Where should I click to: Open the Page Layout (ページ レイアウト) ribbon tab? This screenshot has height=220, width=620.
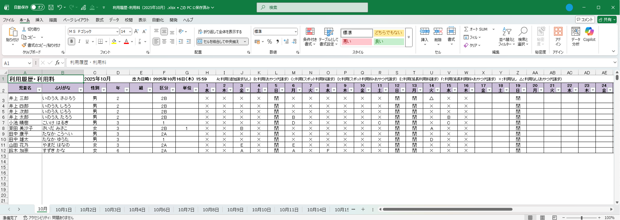click(x=76, y=20)
